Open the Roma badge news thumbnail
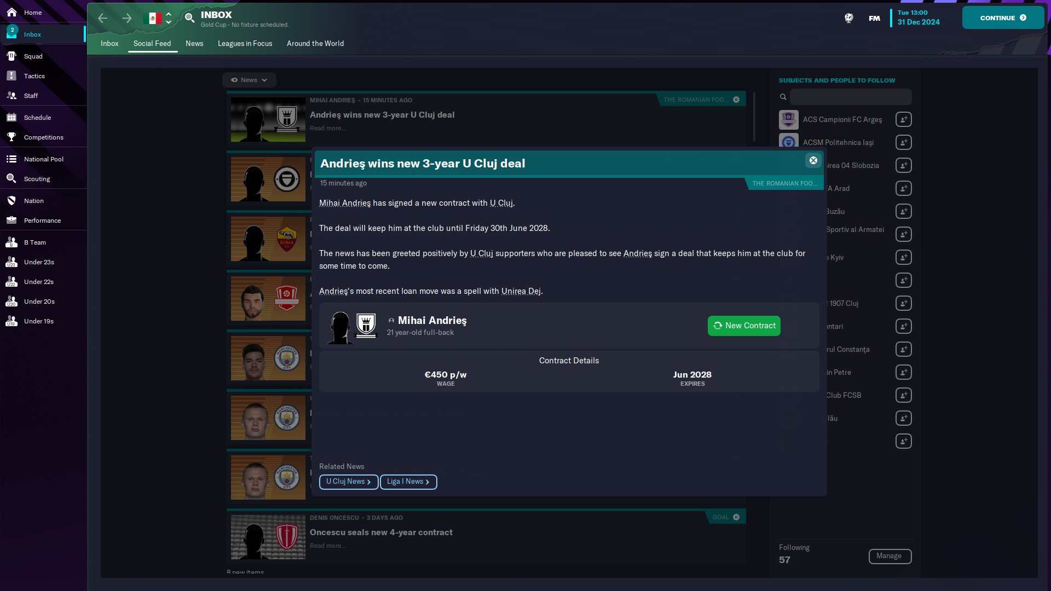The height and width of the screenshot is (591, 1051). click(268, 239)
